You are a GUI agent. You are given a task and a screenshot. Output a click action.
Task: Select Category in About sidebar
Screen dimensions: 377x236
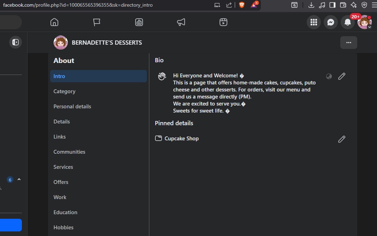click(65, 91)
